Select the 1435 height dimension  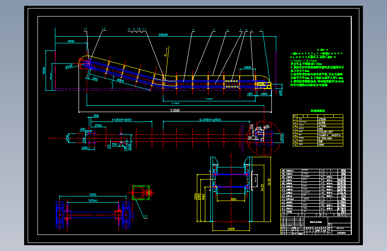tap(262, 188)
